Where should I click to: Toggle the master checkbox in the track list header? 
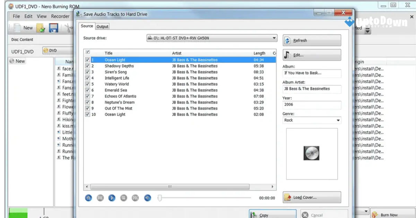point(87,51)
